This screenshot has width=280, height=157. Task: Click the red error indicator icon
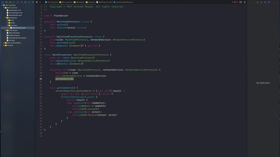tap(235, 2)
